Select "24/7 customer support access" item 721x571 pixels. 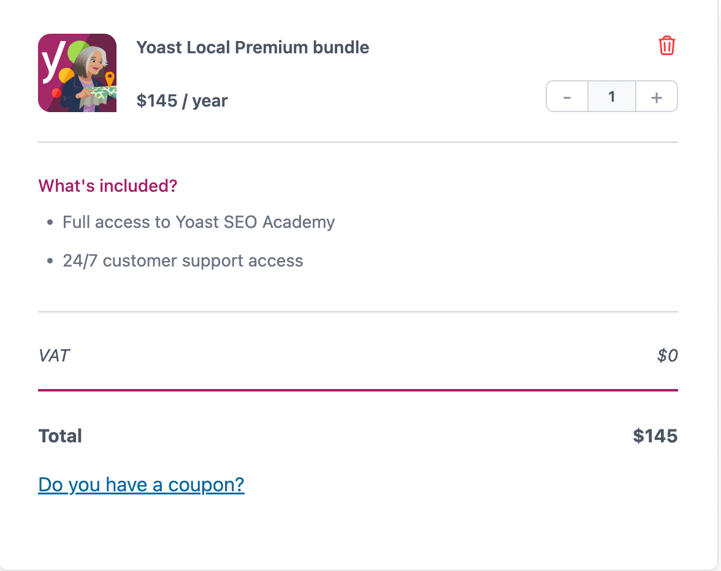pos(183,261)
